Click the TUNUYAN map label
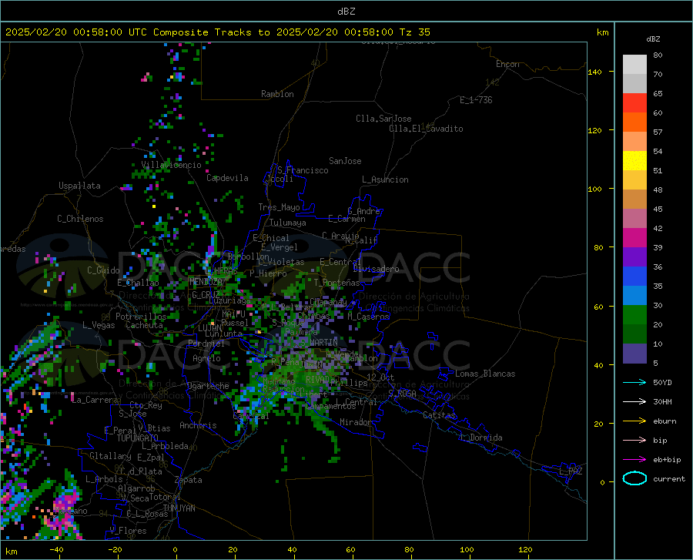Viewport: 693px width, 560px height. (179, 508)
